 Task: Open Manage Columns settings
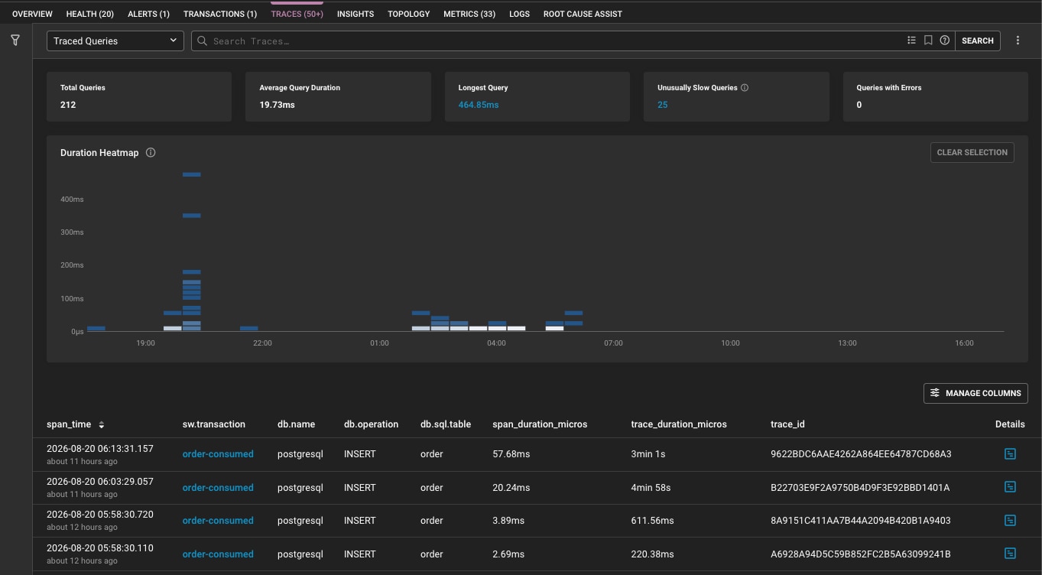coord(975,393)
